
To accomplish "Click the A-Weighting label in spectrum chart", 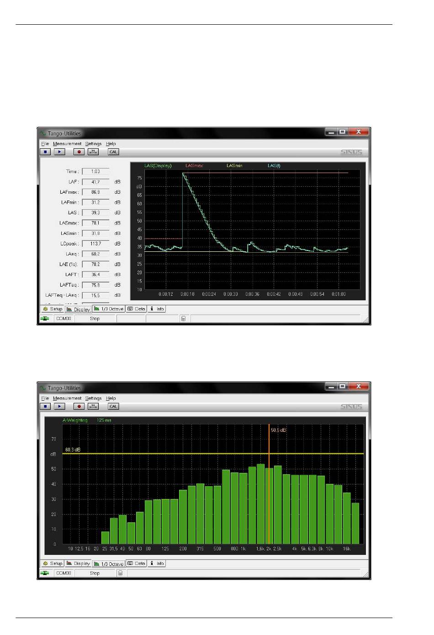I will point(75,420).
